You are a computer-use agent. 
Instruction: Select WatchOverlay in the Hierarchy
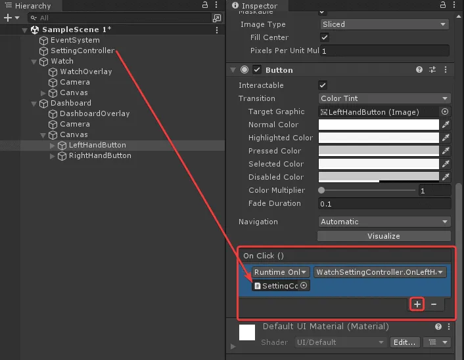click(x=86, y=71)
